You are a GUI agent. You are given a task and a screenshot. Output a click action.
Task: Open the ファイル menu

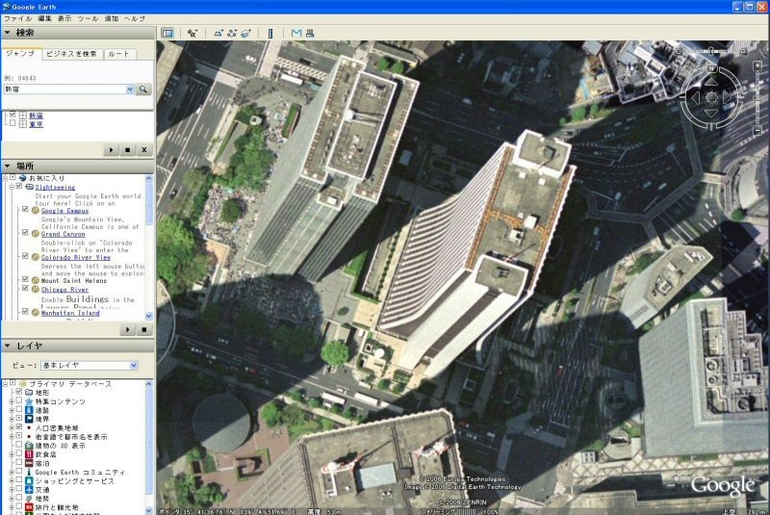(x=17, y=18)
